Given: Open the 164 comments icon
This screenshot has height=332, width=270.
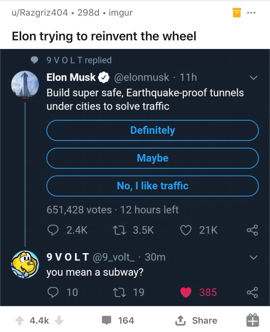Looking at the screenshot, I should click(x=106, y=320).
